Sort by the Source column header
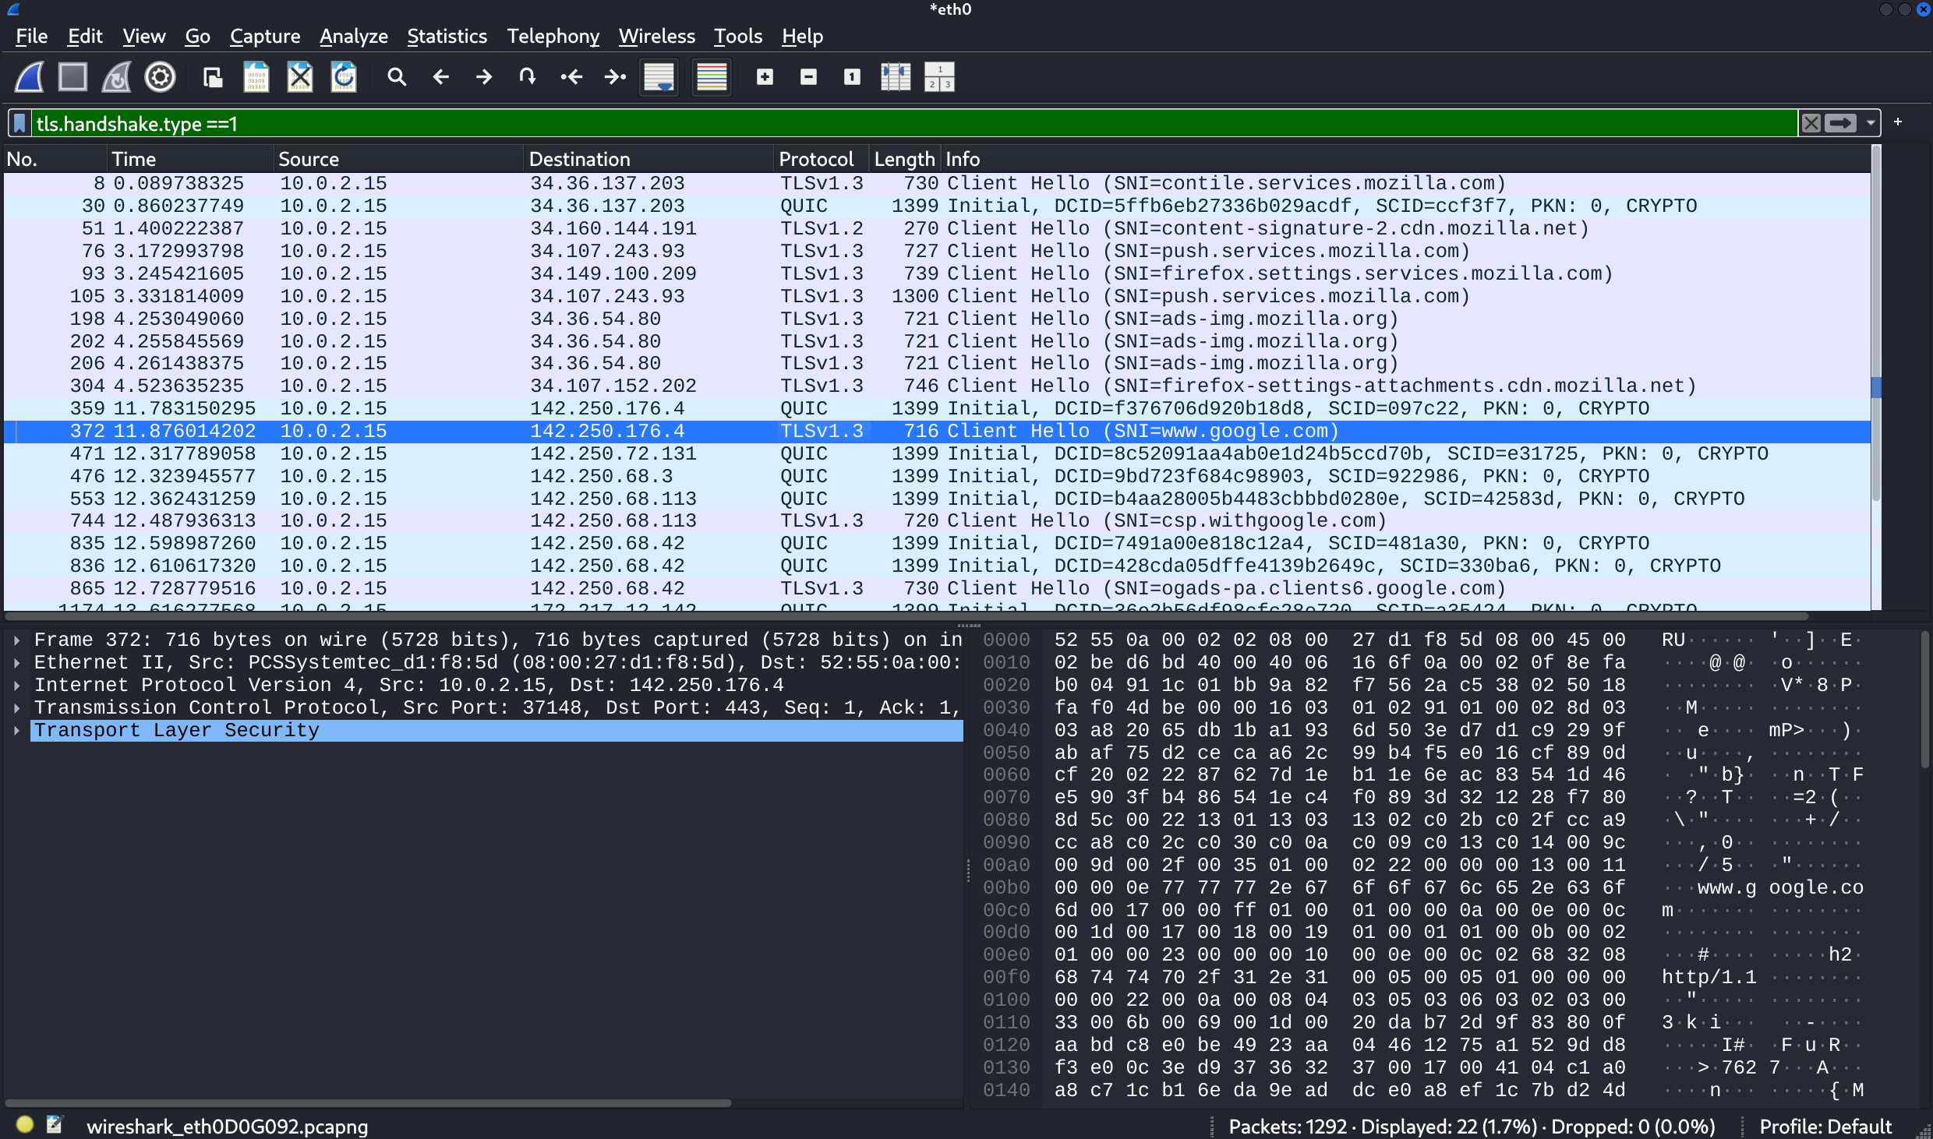 pyautogui.click(x=398, y=159)
